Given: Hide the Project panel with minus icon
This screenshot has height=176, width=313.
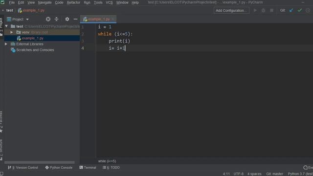Looking at the screenshot, I should [75, 19].
